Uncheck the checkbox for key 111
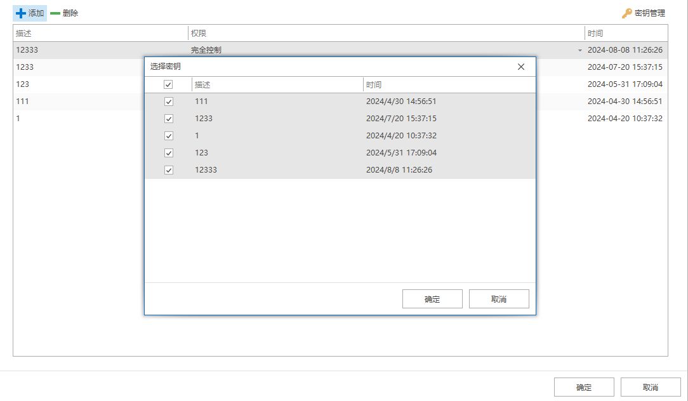The height and width of the screenshot is (401, 688). 168,102
